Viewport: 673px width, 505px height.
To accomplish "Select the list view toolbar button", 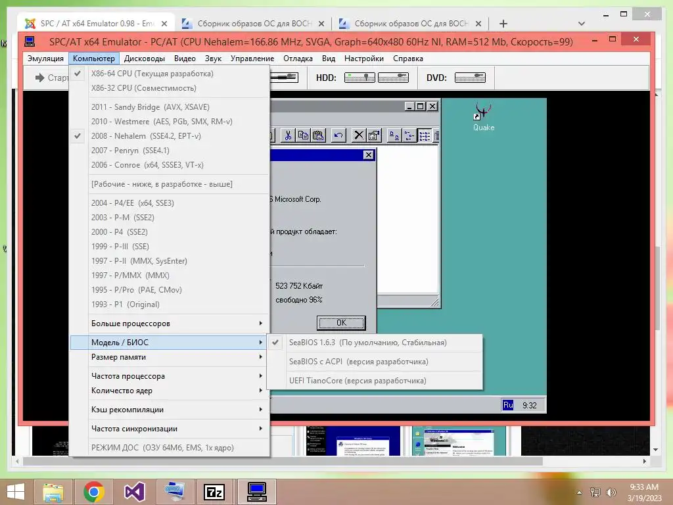I will (424, 135).
